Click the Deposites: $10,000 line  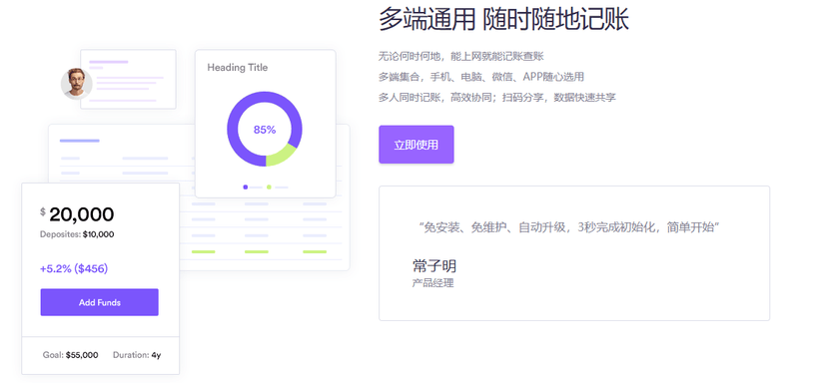pyautogui.click(x=77, y=234)
